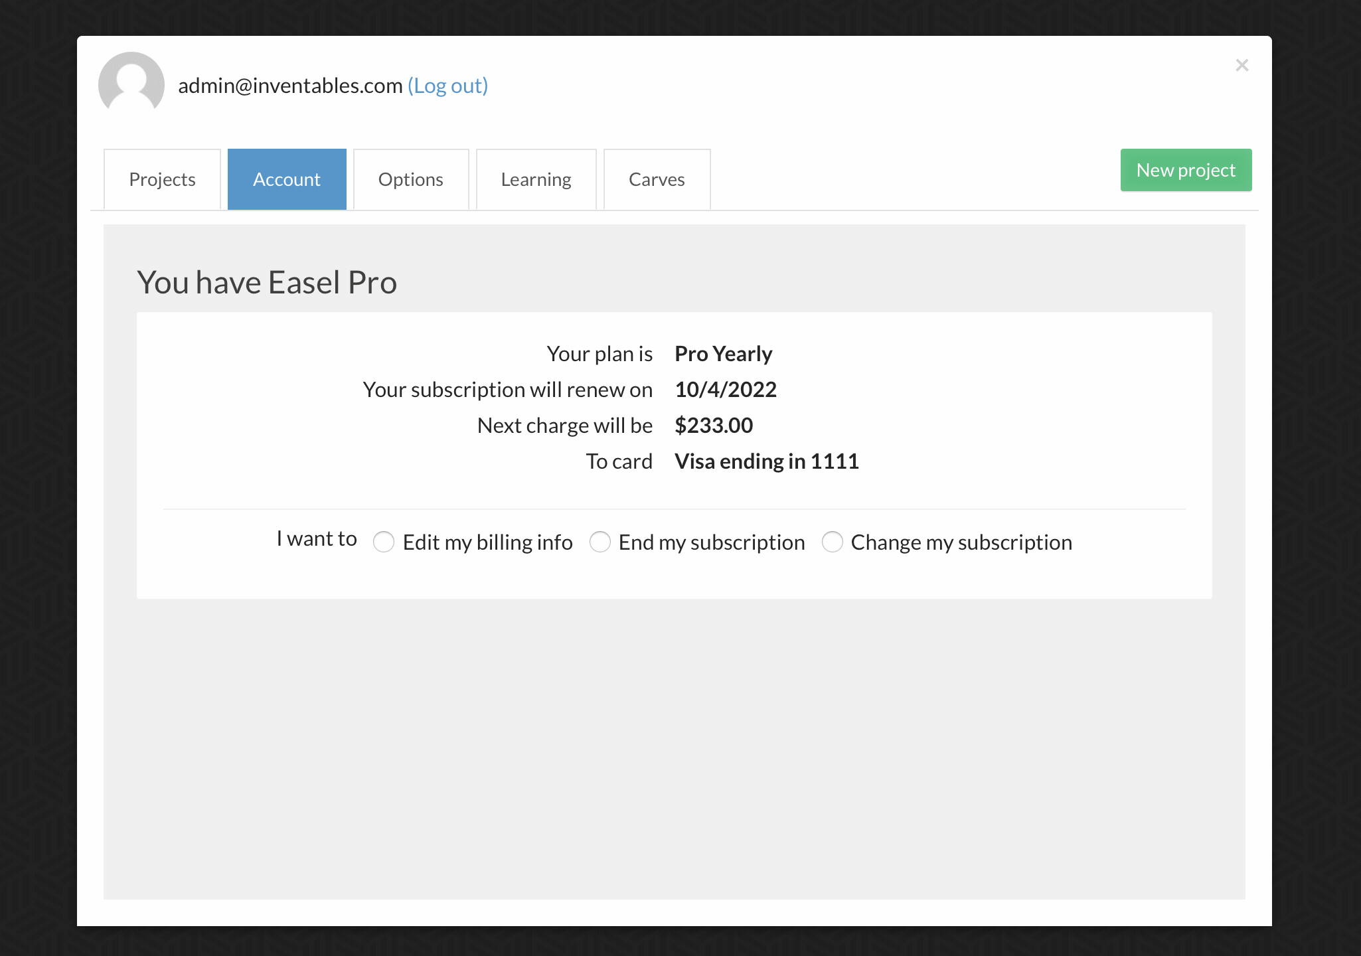Open the Carves tab
This screenshot has height=956, width=1361.
click(x=657, y=179)
